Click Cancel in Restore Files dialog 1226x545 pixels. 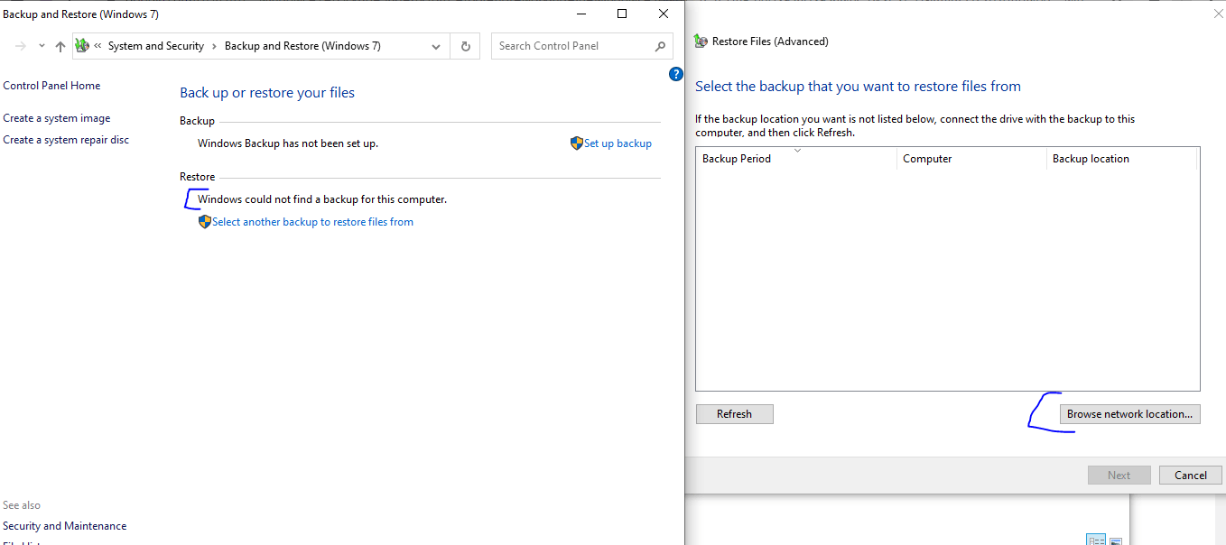[x=1190, y=476]
